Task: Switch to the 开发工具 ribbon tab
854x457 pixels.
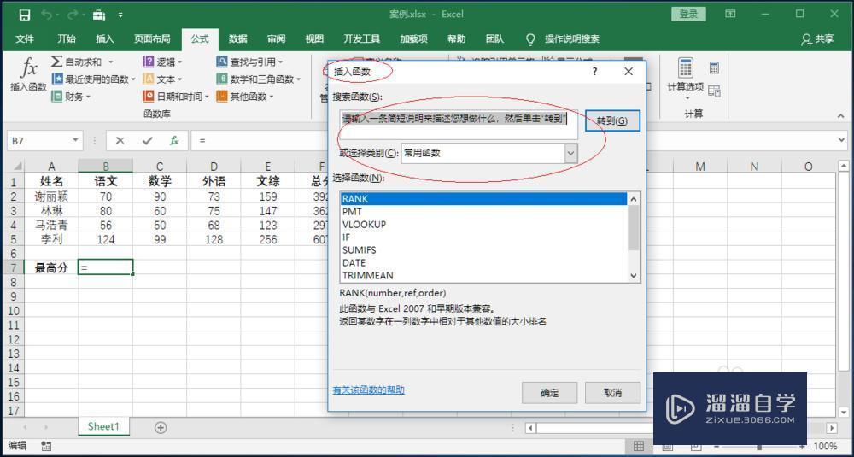Action: pyautogui.click(x=361, y=39)
